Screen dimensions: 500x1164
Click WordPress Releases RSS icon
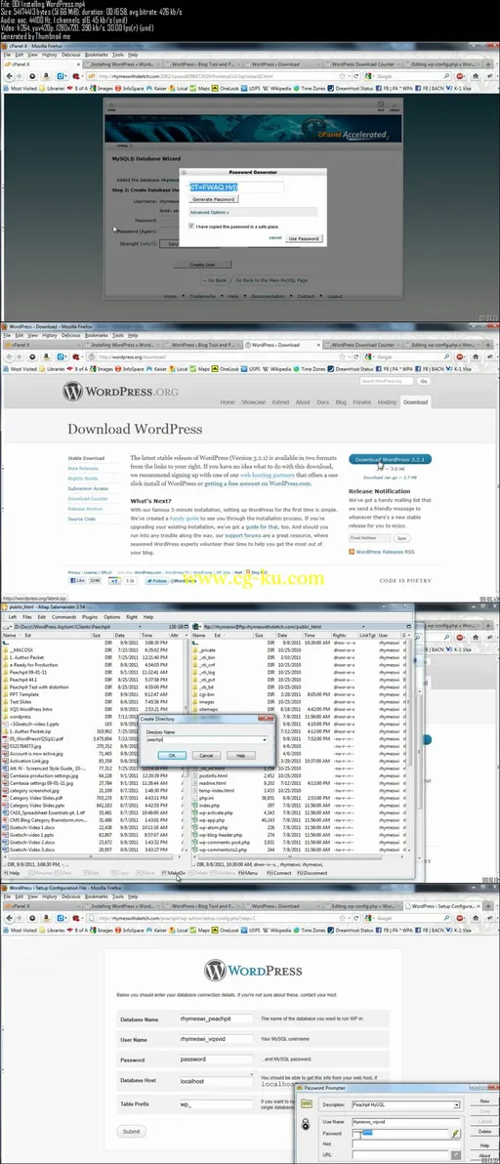pos(352,553)
